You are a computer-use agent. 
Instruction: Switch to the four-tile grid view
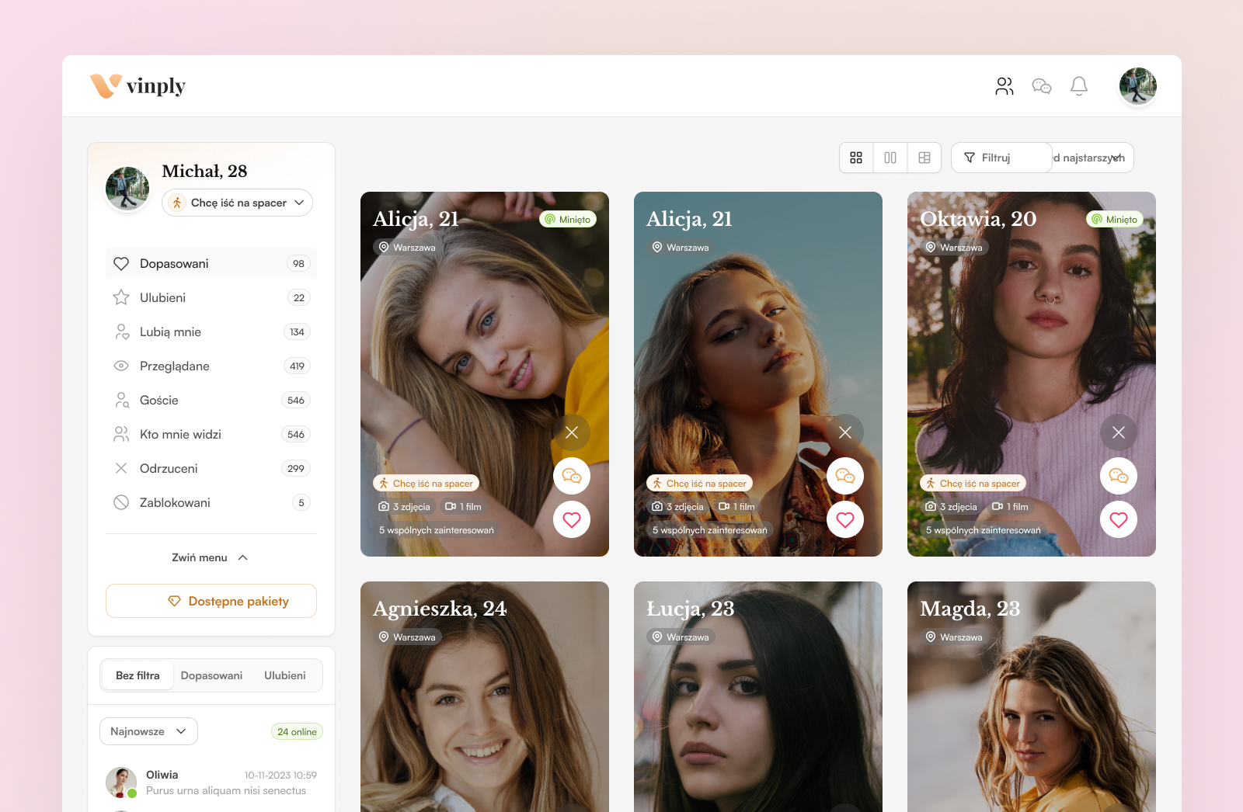coord(856,158)
